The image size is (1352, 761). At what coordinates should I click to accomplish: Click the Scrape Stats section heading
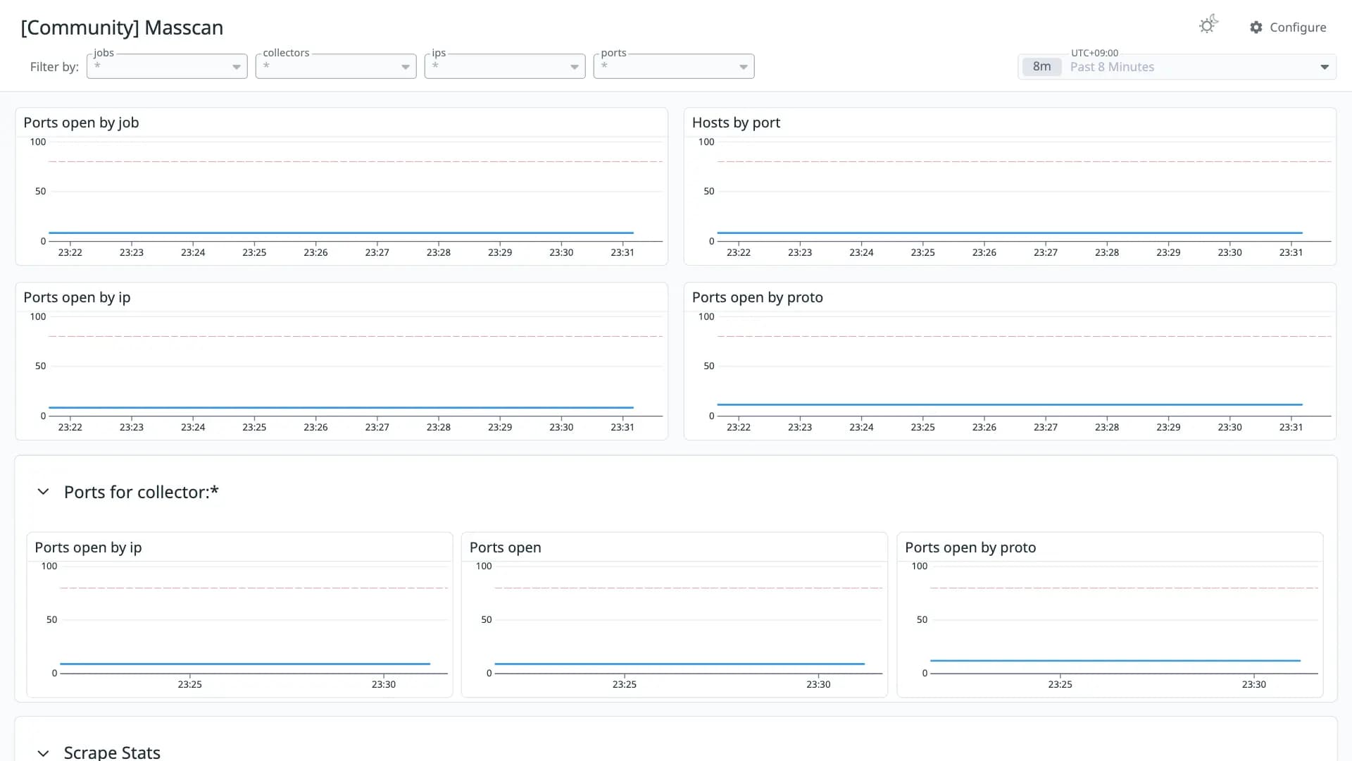pyautogui.click(x=112, y=752)
